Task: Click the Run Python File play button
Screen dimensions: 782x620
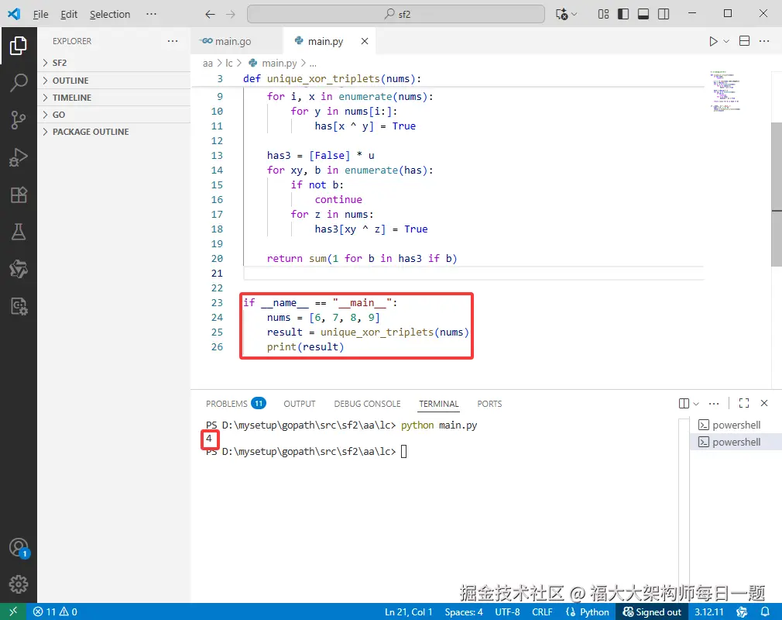Action: pyautogui.click(x=713, y=41)
